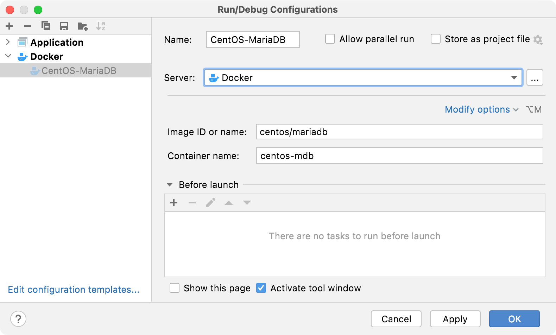The image size is (556, 335).
Task: Select the Application configuration node
Action: 57,42
